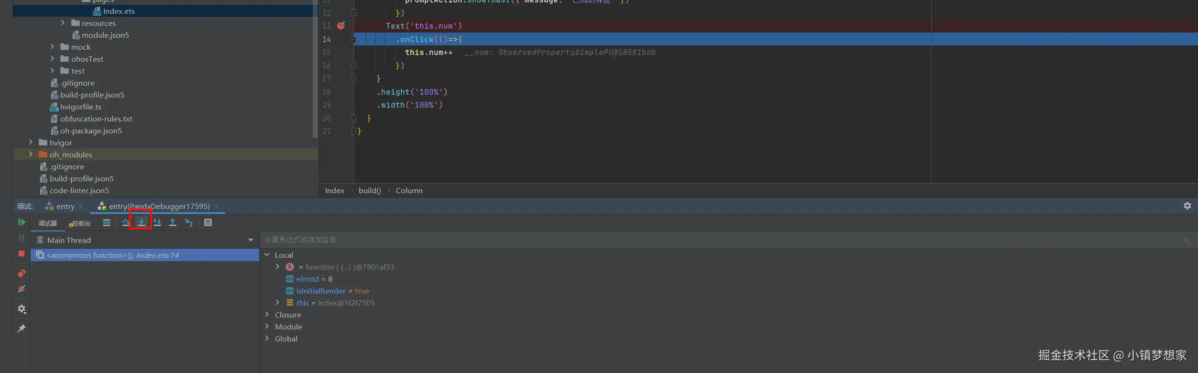Viewport: 1198px width, 373px height.
Task: Expand the mock folder
Action: pos(52,46)
